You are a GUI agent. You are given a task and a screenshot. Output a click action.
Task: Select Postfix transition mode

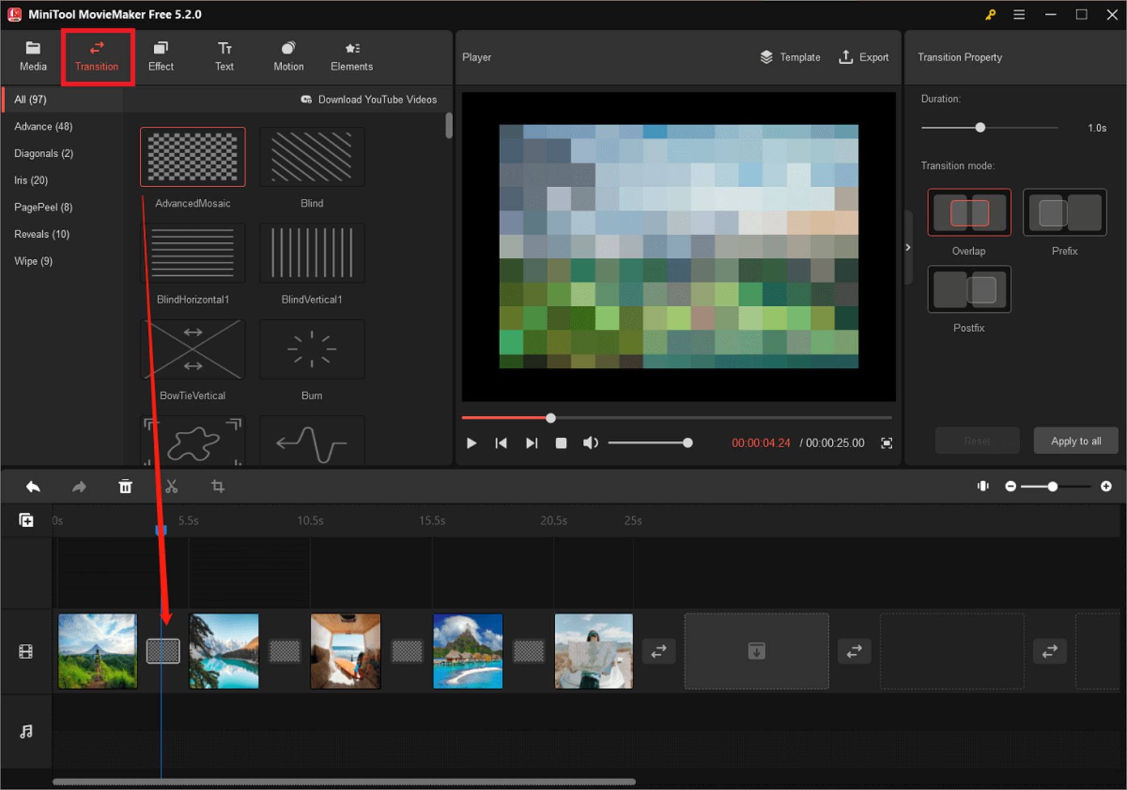(x=969, y=289)
